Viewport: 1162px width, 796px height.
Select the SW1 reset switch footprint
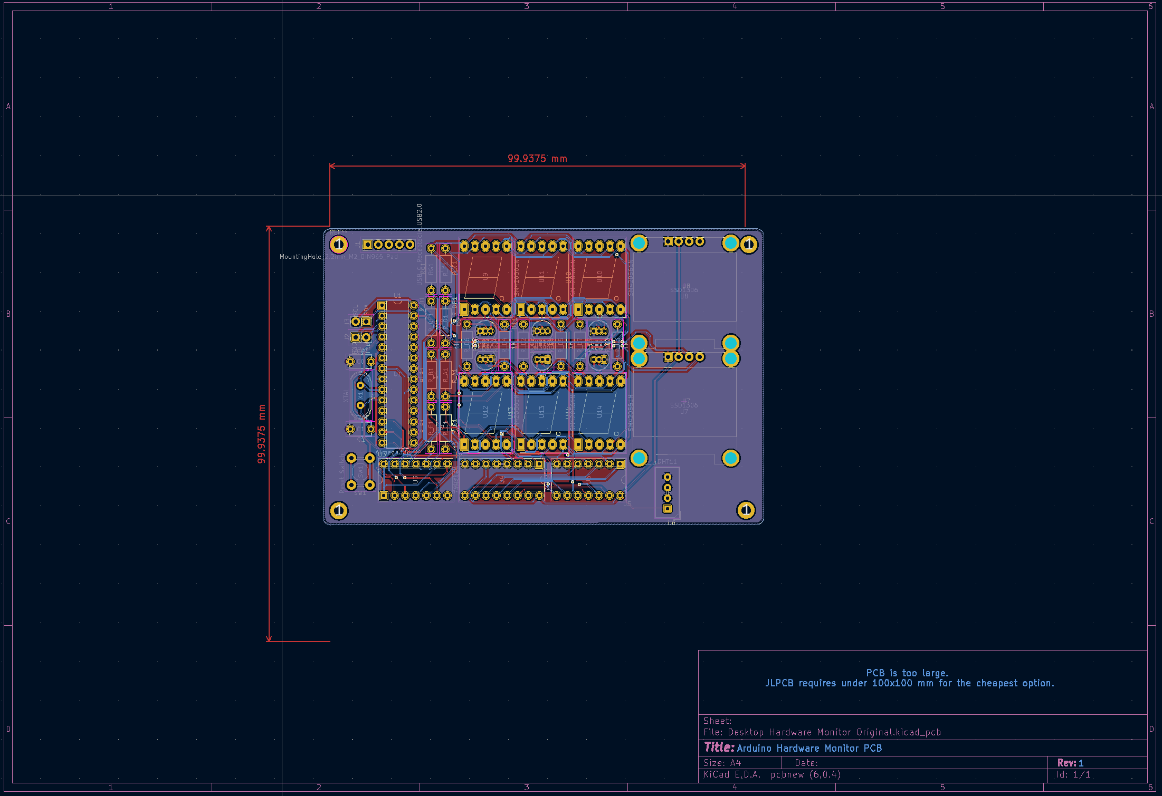(x=359, y=471)
